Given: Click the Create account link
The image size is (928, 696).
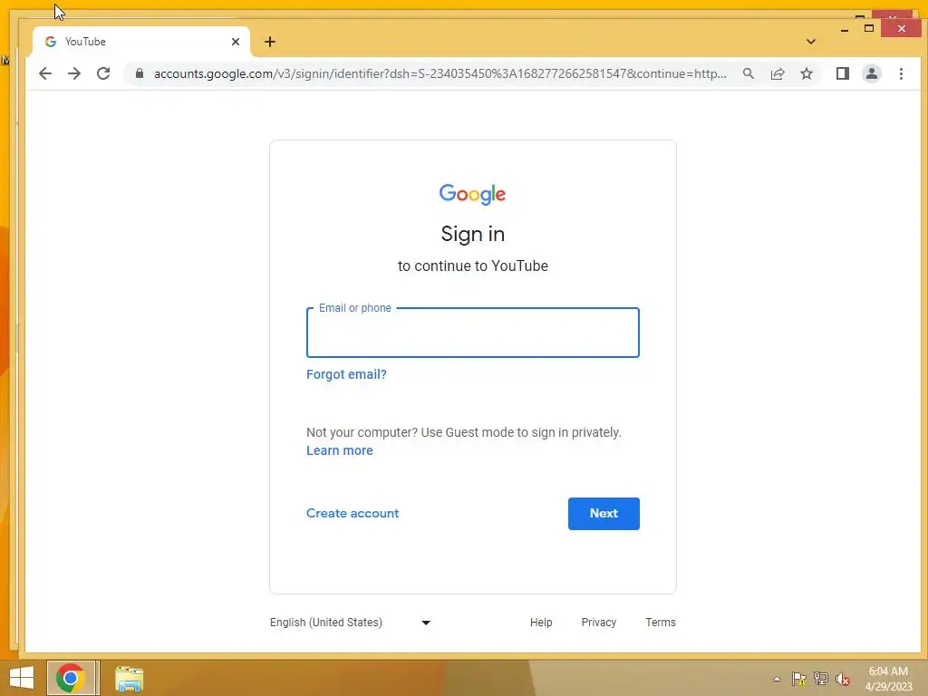Looking at the screenshot, I should pyautogui.click(x=353, y=513).
